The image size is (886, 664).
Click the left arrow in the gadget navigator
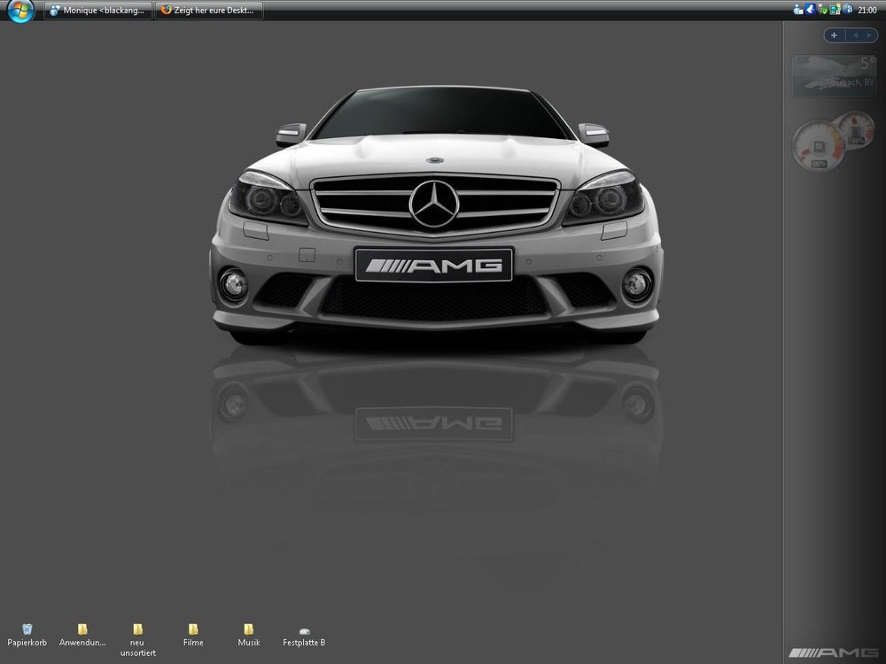[x=856, y=35]
